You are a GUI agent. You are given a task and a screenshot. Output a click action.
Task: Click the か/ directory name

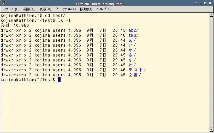click(132, 50)
